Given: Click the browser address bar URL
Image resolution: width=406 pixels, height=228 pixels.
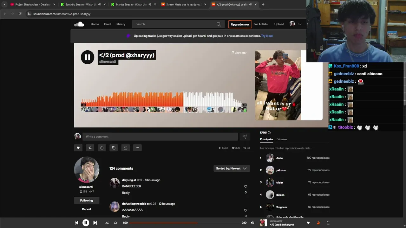Looking at the screenshot, I should [x=62, y=14].
